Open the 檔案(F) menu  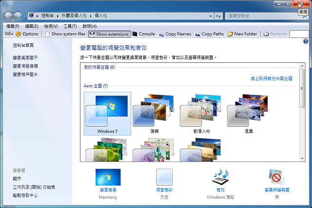tap(13, 26)
